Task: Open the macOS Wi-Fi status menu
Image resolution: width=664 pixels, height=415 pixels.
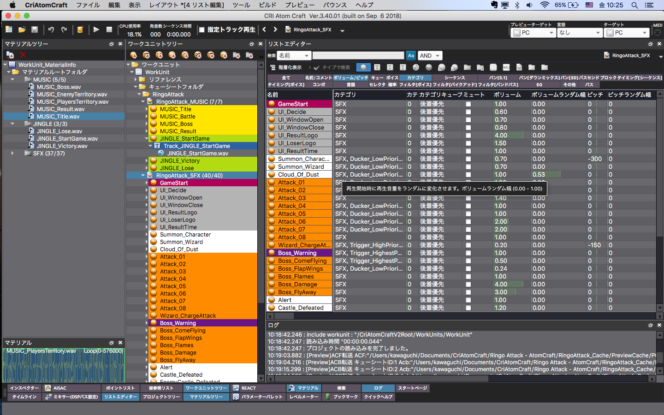Action: tap(545, 5)
